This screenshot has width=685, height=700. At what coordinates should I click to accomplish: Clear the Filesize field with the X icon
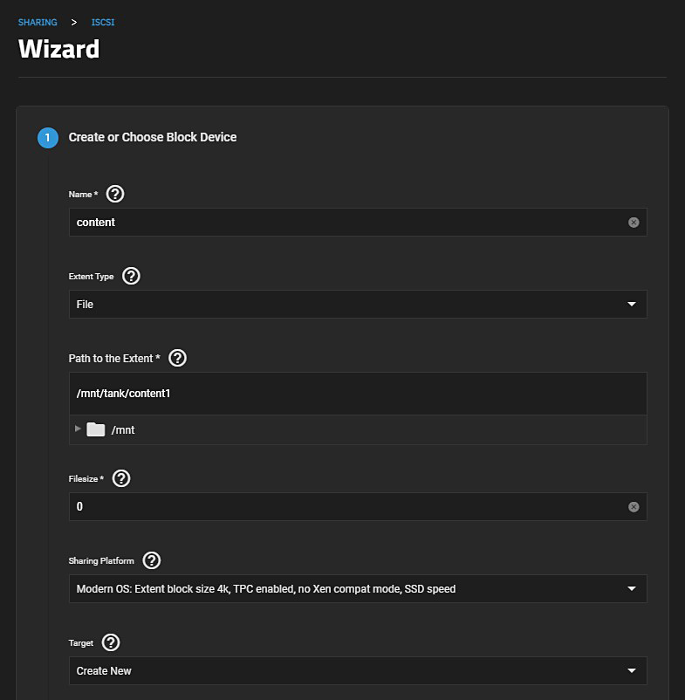(634, 507)
